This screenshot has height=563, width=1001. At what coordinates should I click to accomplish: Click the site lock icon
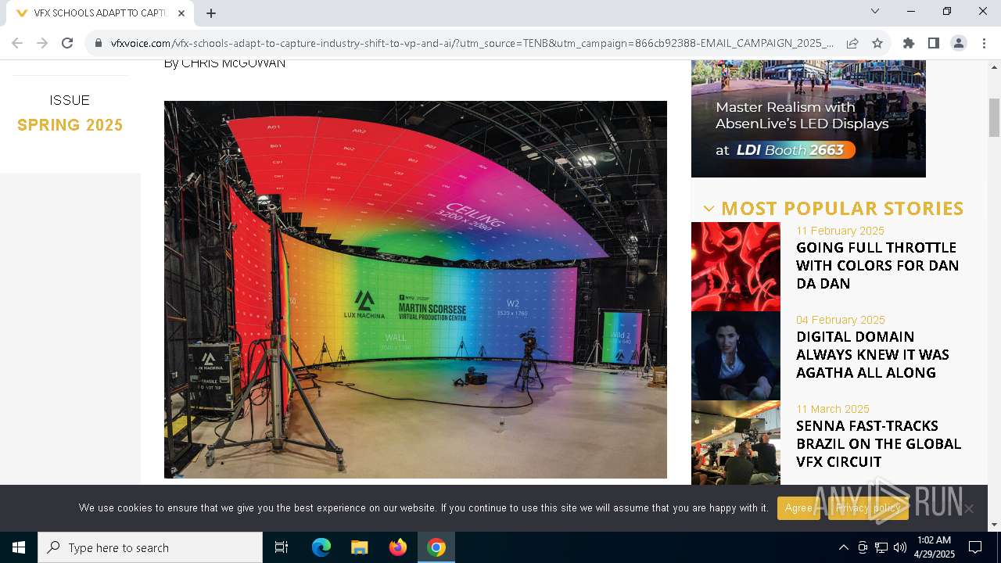click(99, 43)
